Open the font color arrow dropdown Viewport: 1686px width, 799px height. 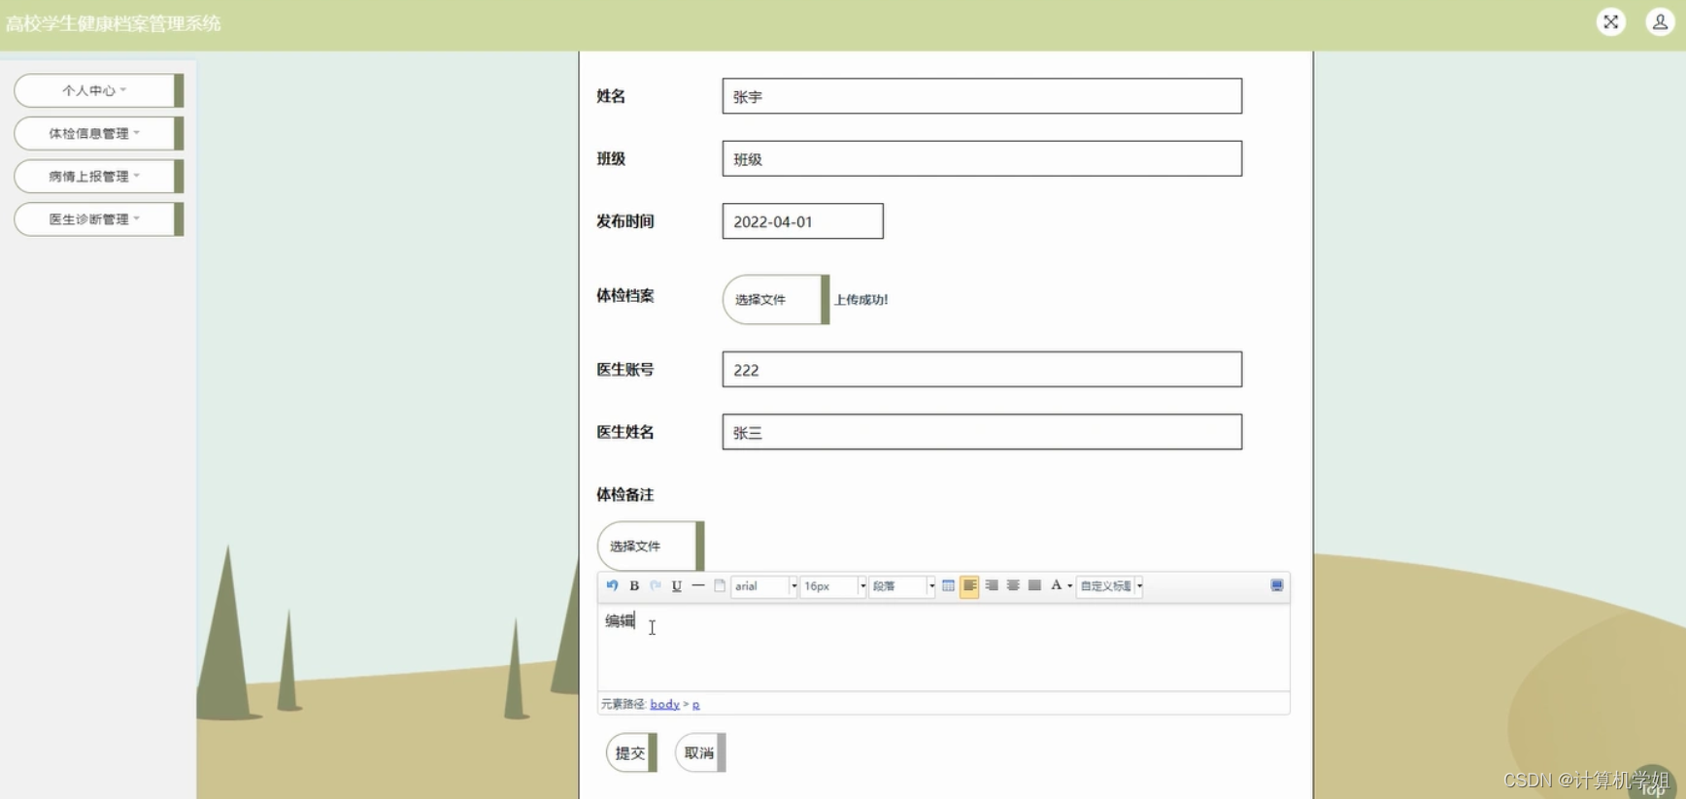[x=1070, y=586]
